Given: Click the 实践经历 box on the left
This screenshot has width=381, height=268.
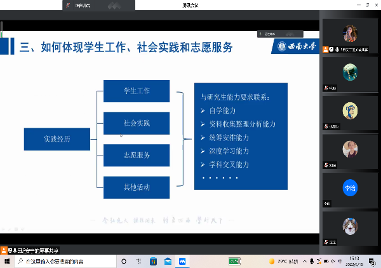Looking at the screenshot, I should [57, 138].
